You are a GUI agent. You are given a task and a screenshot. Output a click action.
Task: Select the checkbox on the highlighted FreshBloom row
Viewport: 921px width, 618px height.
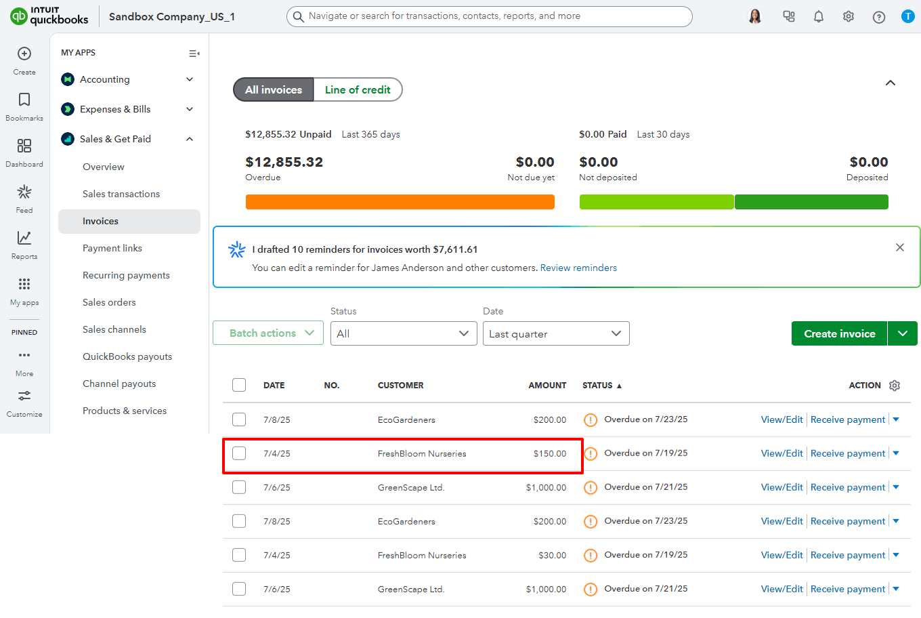(239, 453)
